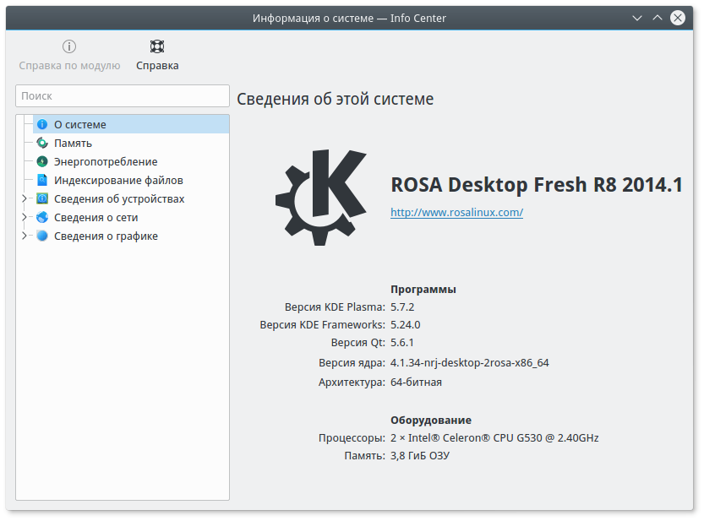Select the О системе info icon entry

[79, 124]
